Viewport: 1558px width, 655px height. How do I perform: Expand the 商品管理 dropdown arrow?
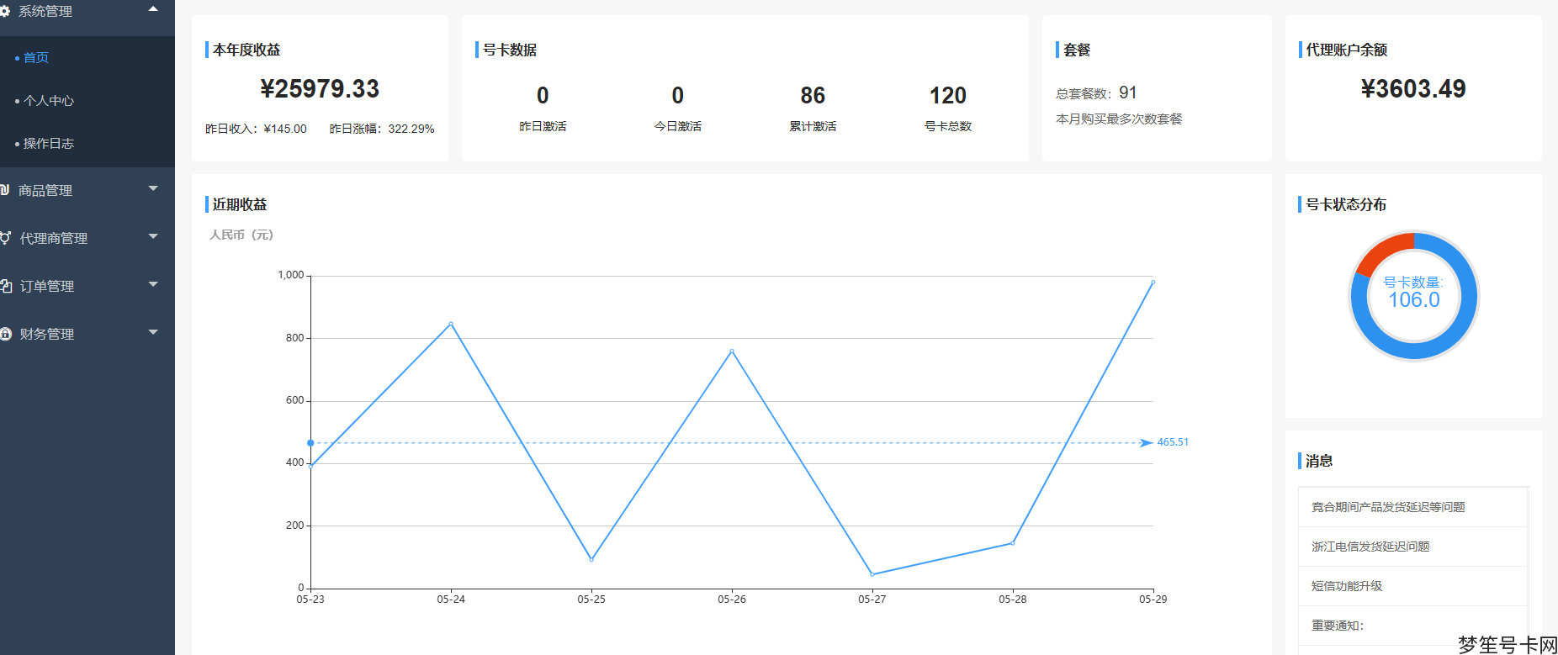[x=153, y=189]
